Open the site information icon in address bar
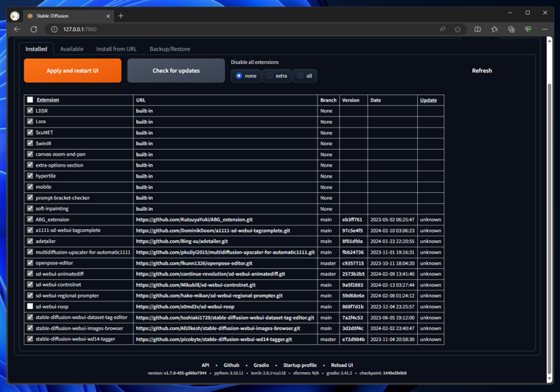The height and width of the screenshot is (392, 560). [55, 29]
